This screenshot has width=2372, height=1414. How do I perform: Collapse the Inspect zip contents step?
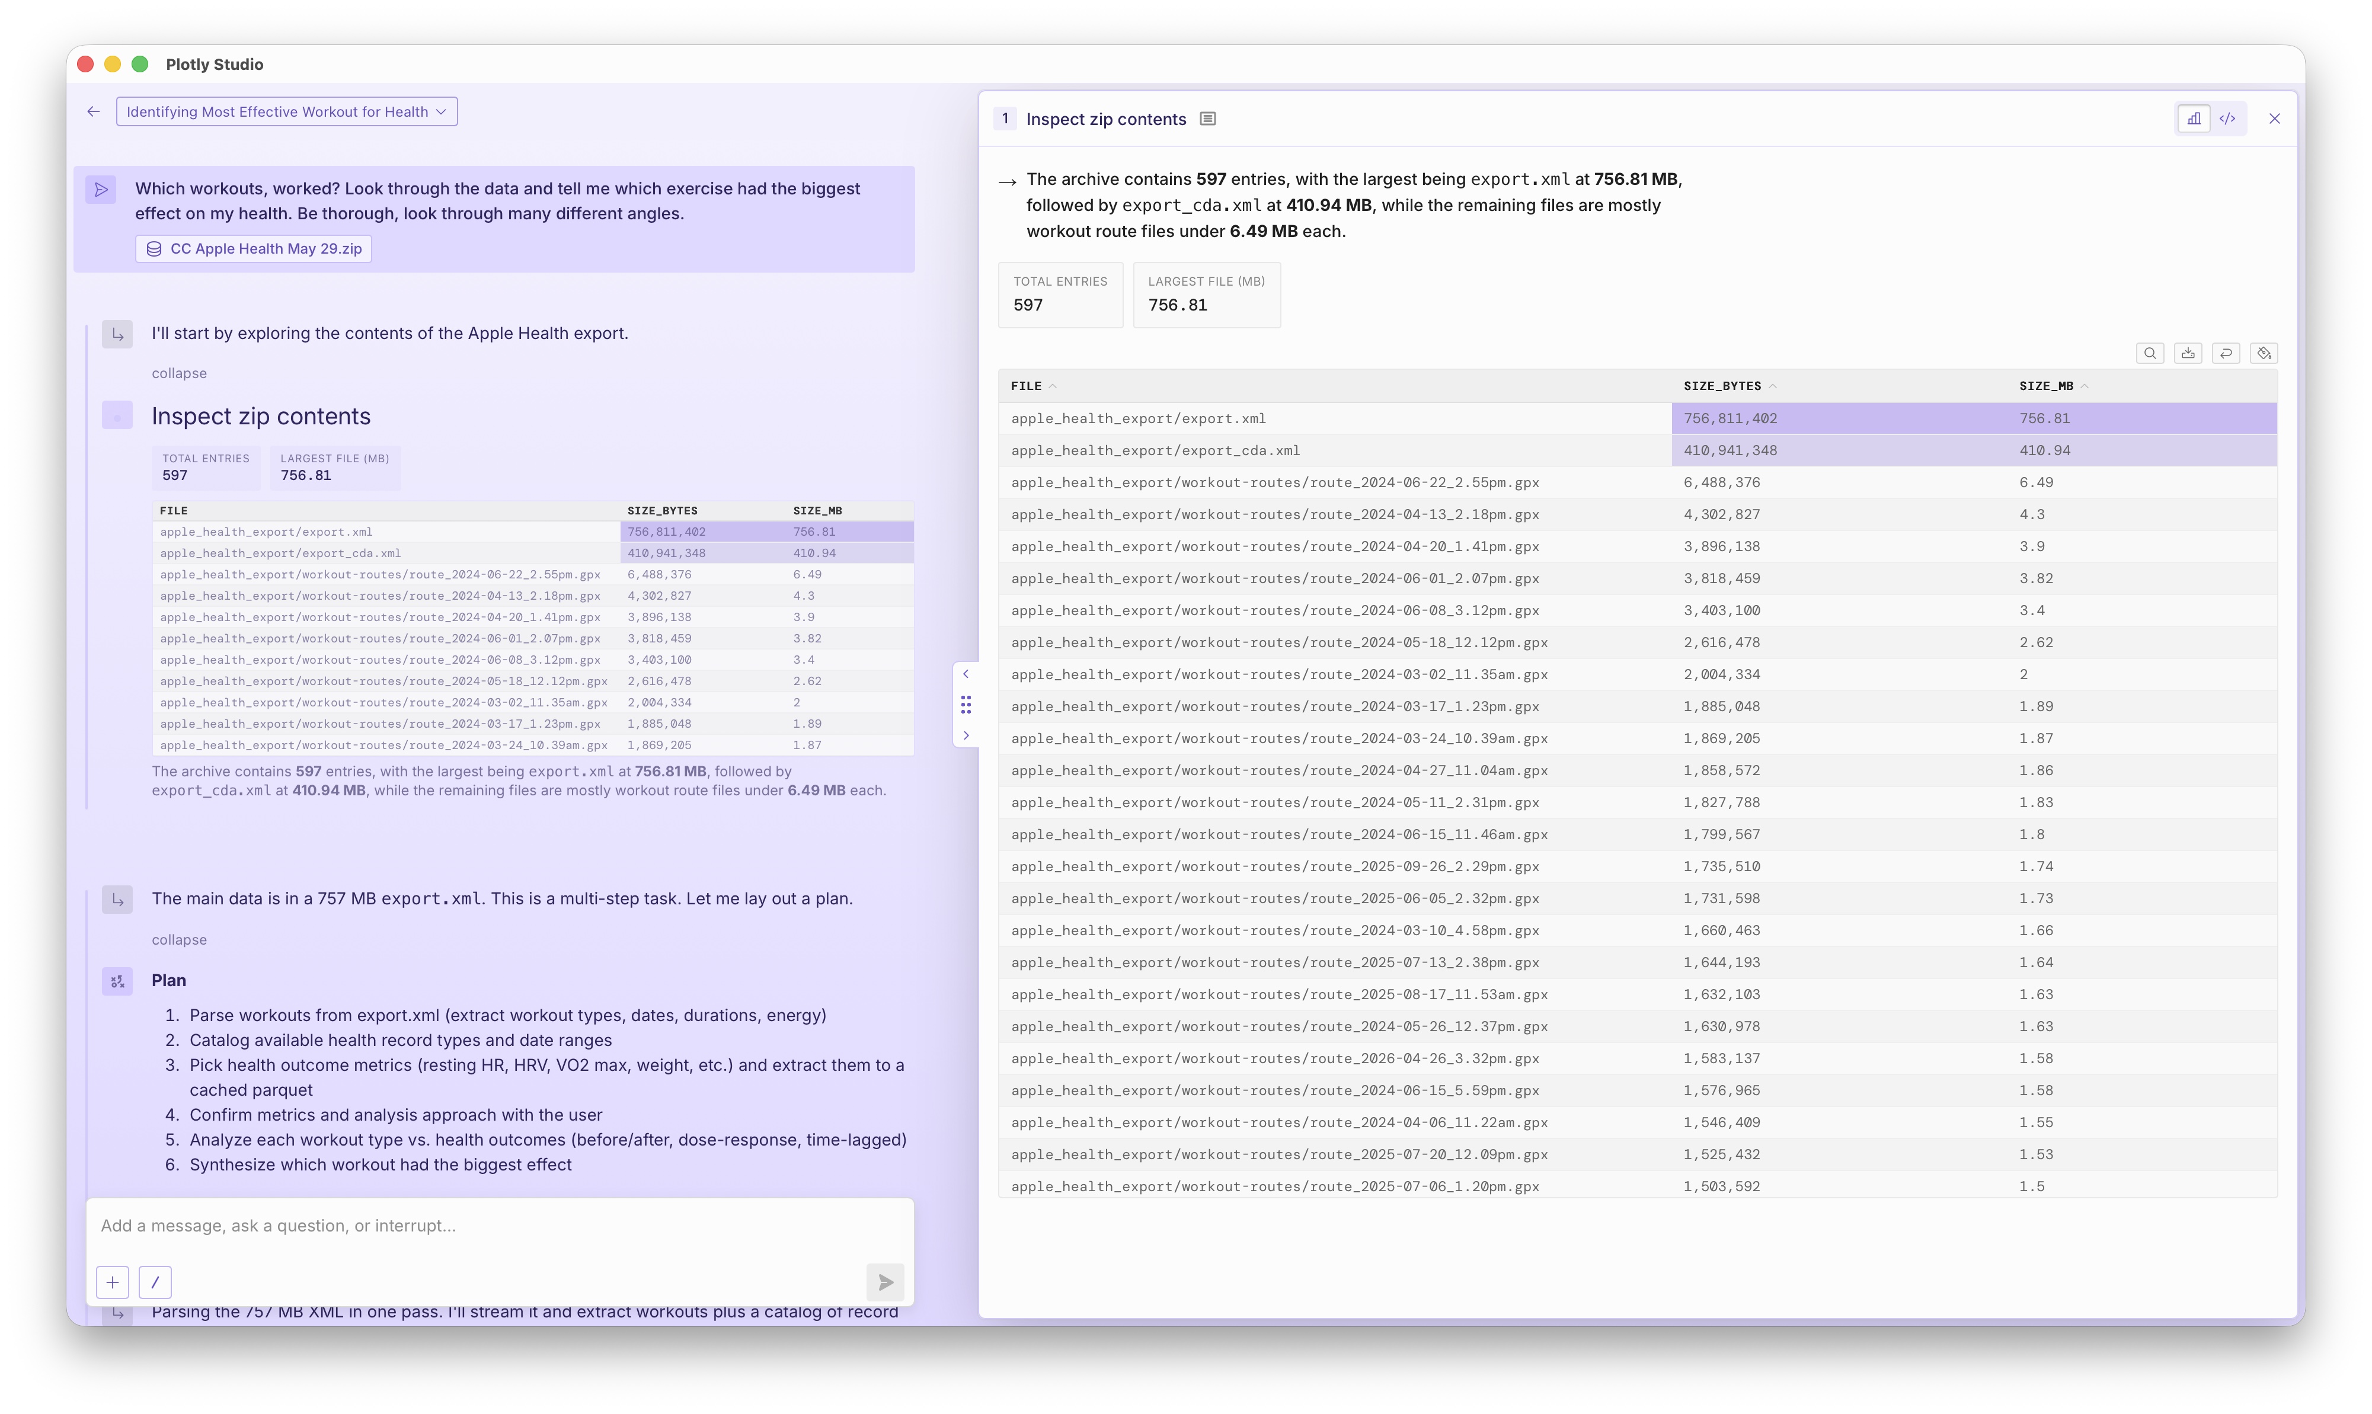point(179,373)
